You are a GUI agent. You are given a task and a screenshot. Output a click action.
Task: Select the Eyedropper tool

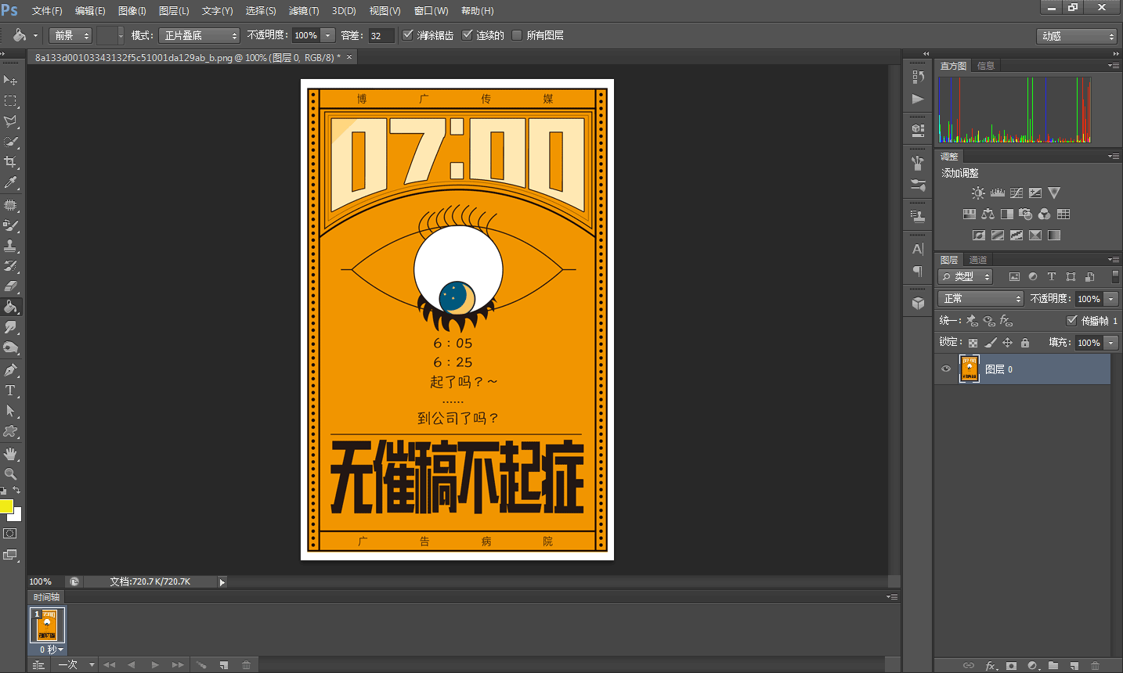tap(10, 182)
